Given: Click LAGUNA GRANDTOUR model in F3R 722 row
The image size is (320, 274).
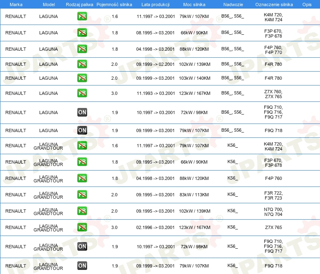Looking at the screenshot, I should [x=48, y=195].
